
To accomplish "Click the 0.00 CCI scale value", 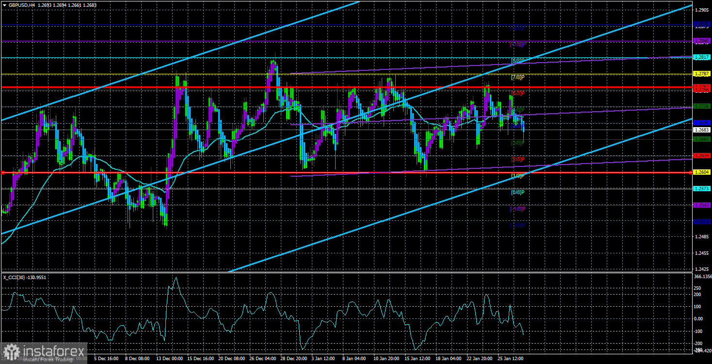I will pos(699,319).
